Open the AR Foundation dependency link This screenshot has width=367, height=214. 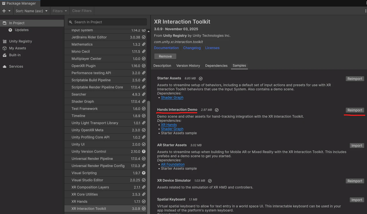tap(173, 164)
